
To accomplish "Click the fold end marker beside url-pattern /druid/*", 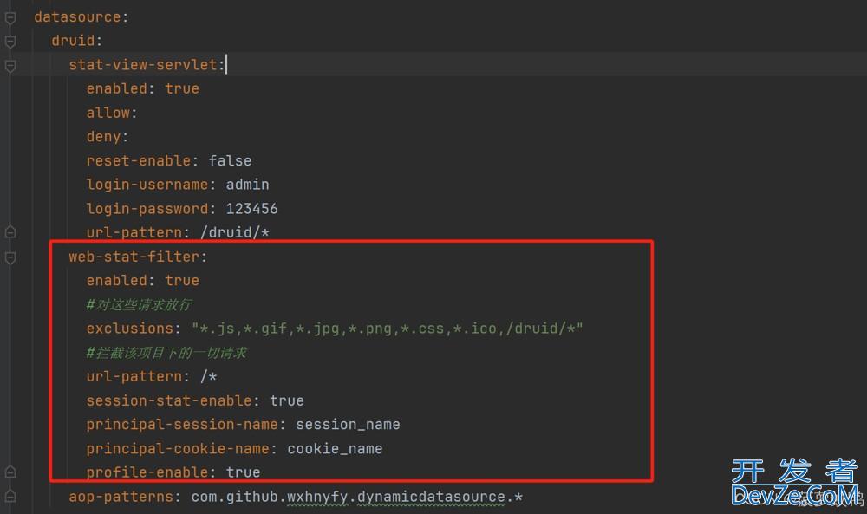I will 10,232.
